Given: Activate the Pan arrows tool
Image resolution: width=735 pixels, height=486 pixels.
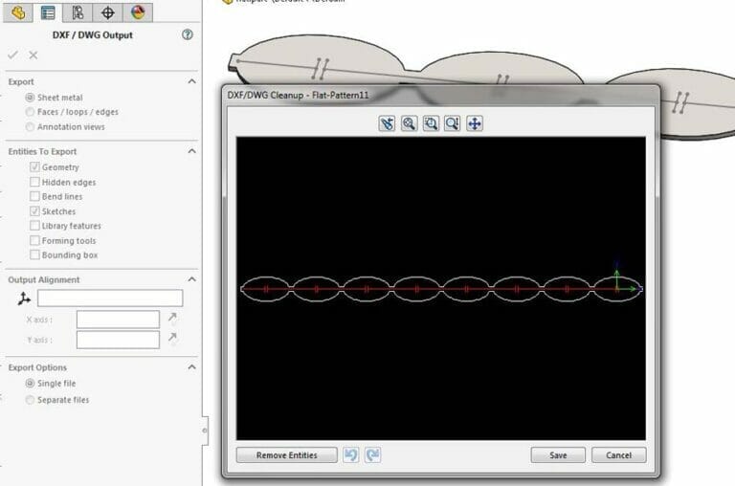Looking at the screenshot, I should click(475, 123).
